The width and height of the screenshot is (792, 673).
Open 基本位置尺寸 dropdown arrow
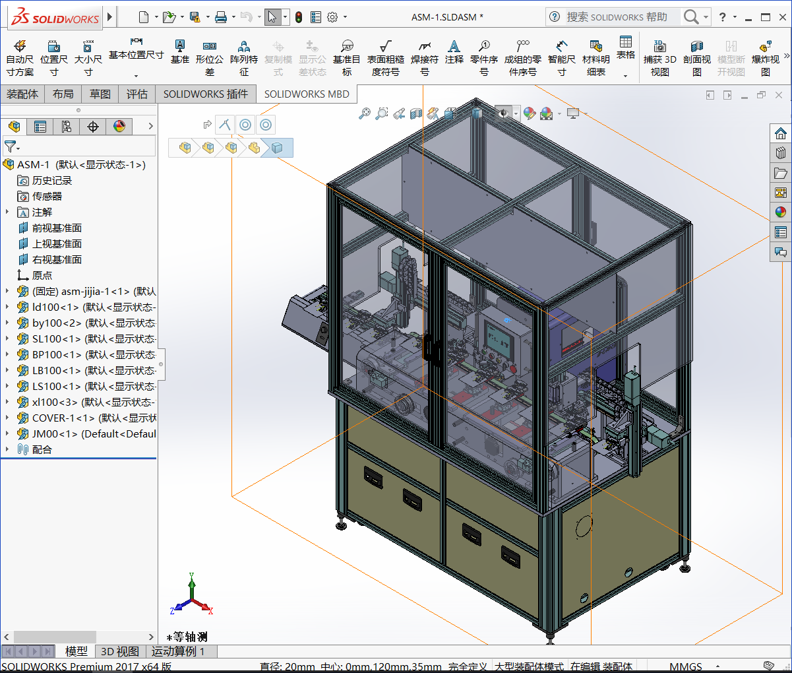(137, 75)
